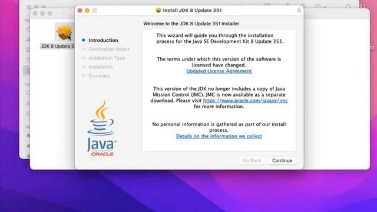Screen dimensions: 377x212
Task: Click the installer title text
Action: pyautogui.click(x=192, y=10)
